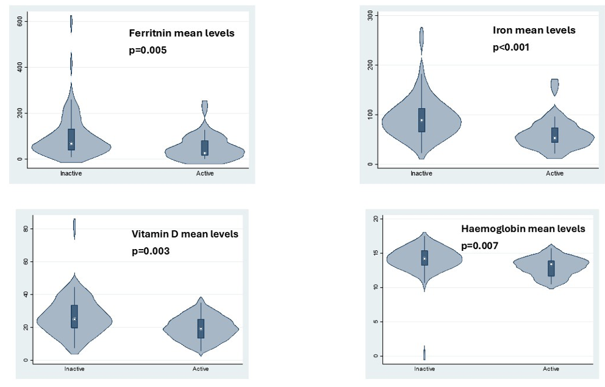Viewport: 605px width, 387px height.
Task: Click the Active axis label under vitamin D plot
Action: click(201, 369)
